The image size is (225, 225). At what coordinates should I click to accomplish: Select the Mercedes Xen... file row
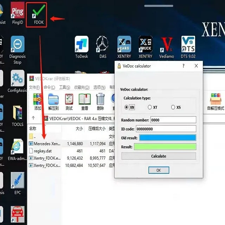tap(71, 143)
